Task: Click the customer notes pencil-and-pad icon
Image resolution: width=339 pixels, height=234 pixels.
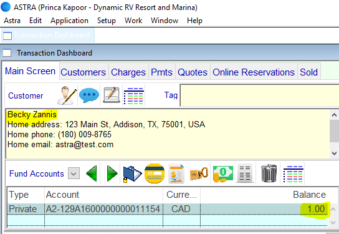Action: pyautogui.click(x=112, y=95)
